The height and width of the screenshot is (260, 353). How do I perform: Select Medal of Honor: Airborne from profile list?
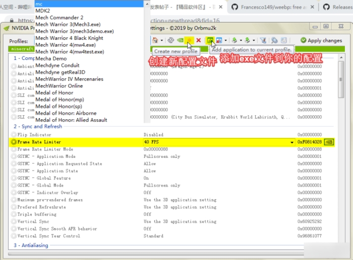click(66, 113)
